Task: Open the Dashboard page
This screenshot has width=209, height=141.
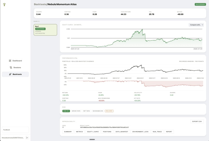Action: pyautogui.click(x=15, y=61)
